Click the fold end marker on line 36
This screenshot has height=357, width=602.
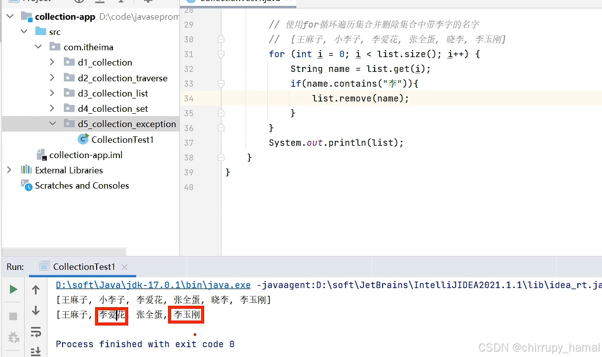coord(221,128)
